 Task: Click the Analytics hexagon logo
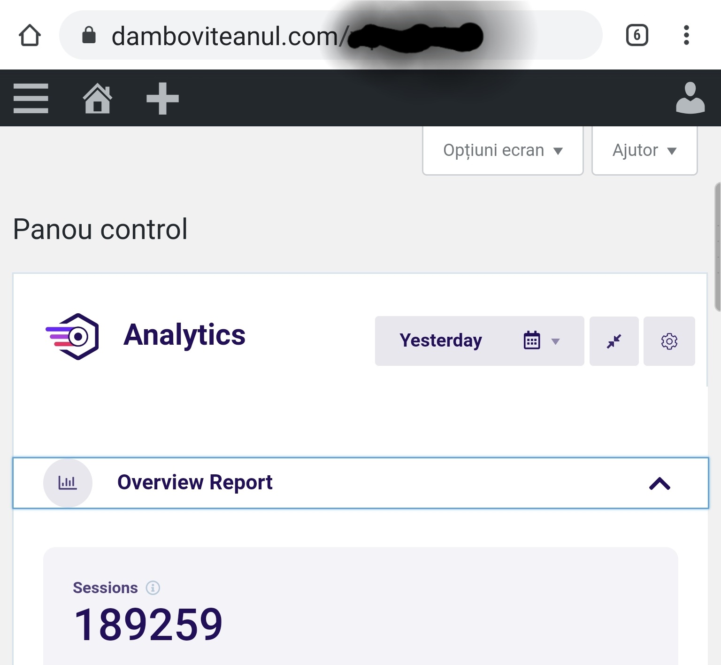click(73, 336)
